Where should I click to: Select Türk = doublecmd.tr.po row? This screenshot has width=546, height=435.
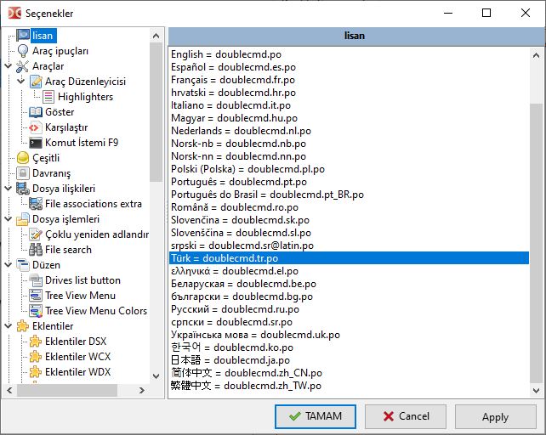coord(349,258)
